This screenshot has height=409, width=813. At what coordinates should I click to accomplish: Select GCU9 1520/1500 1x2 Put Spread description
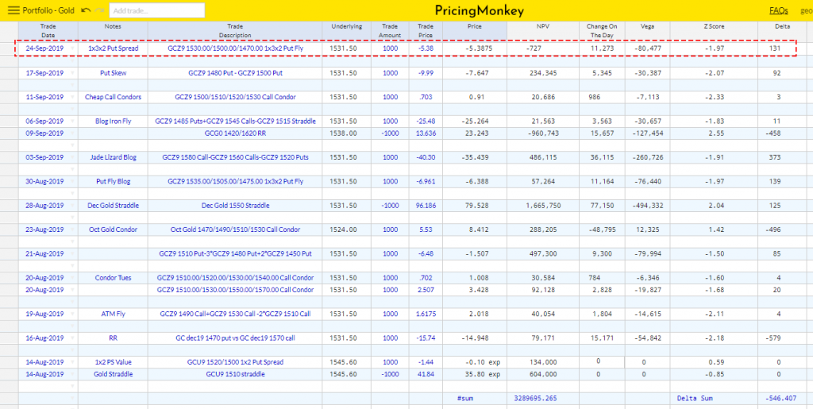(235, 362)
